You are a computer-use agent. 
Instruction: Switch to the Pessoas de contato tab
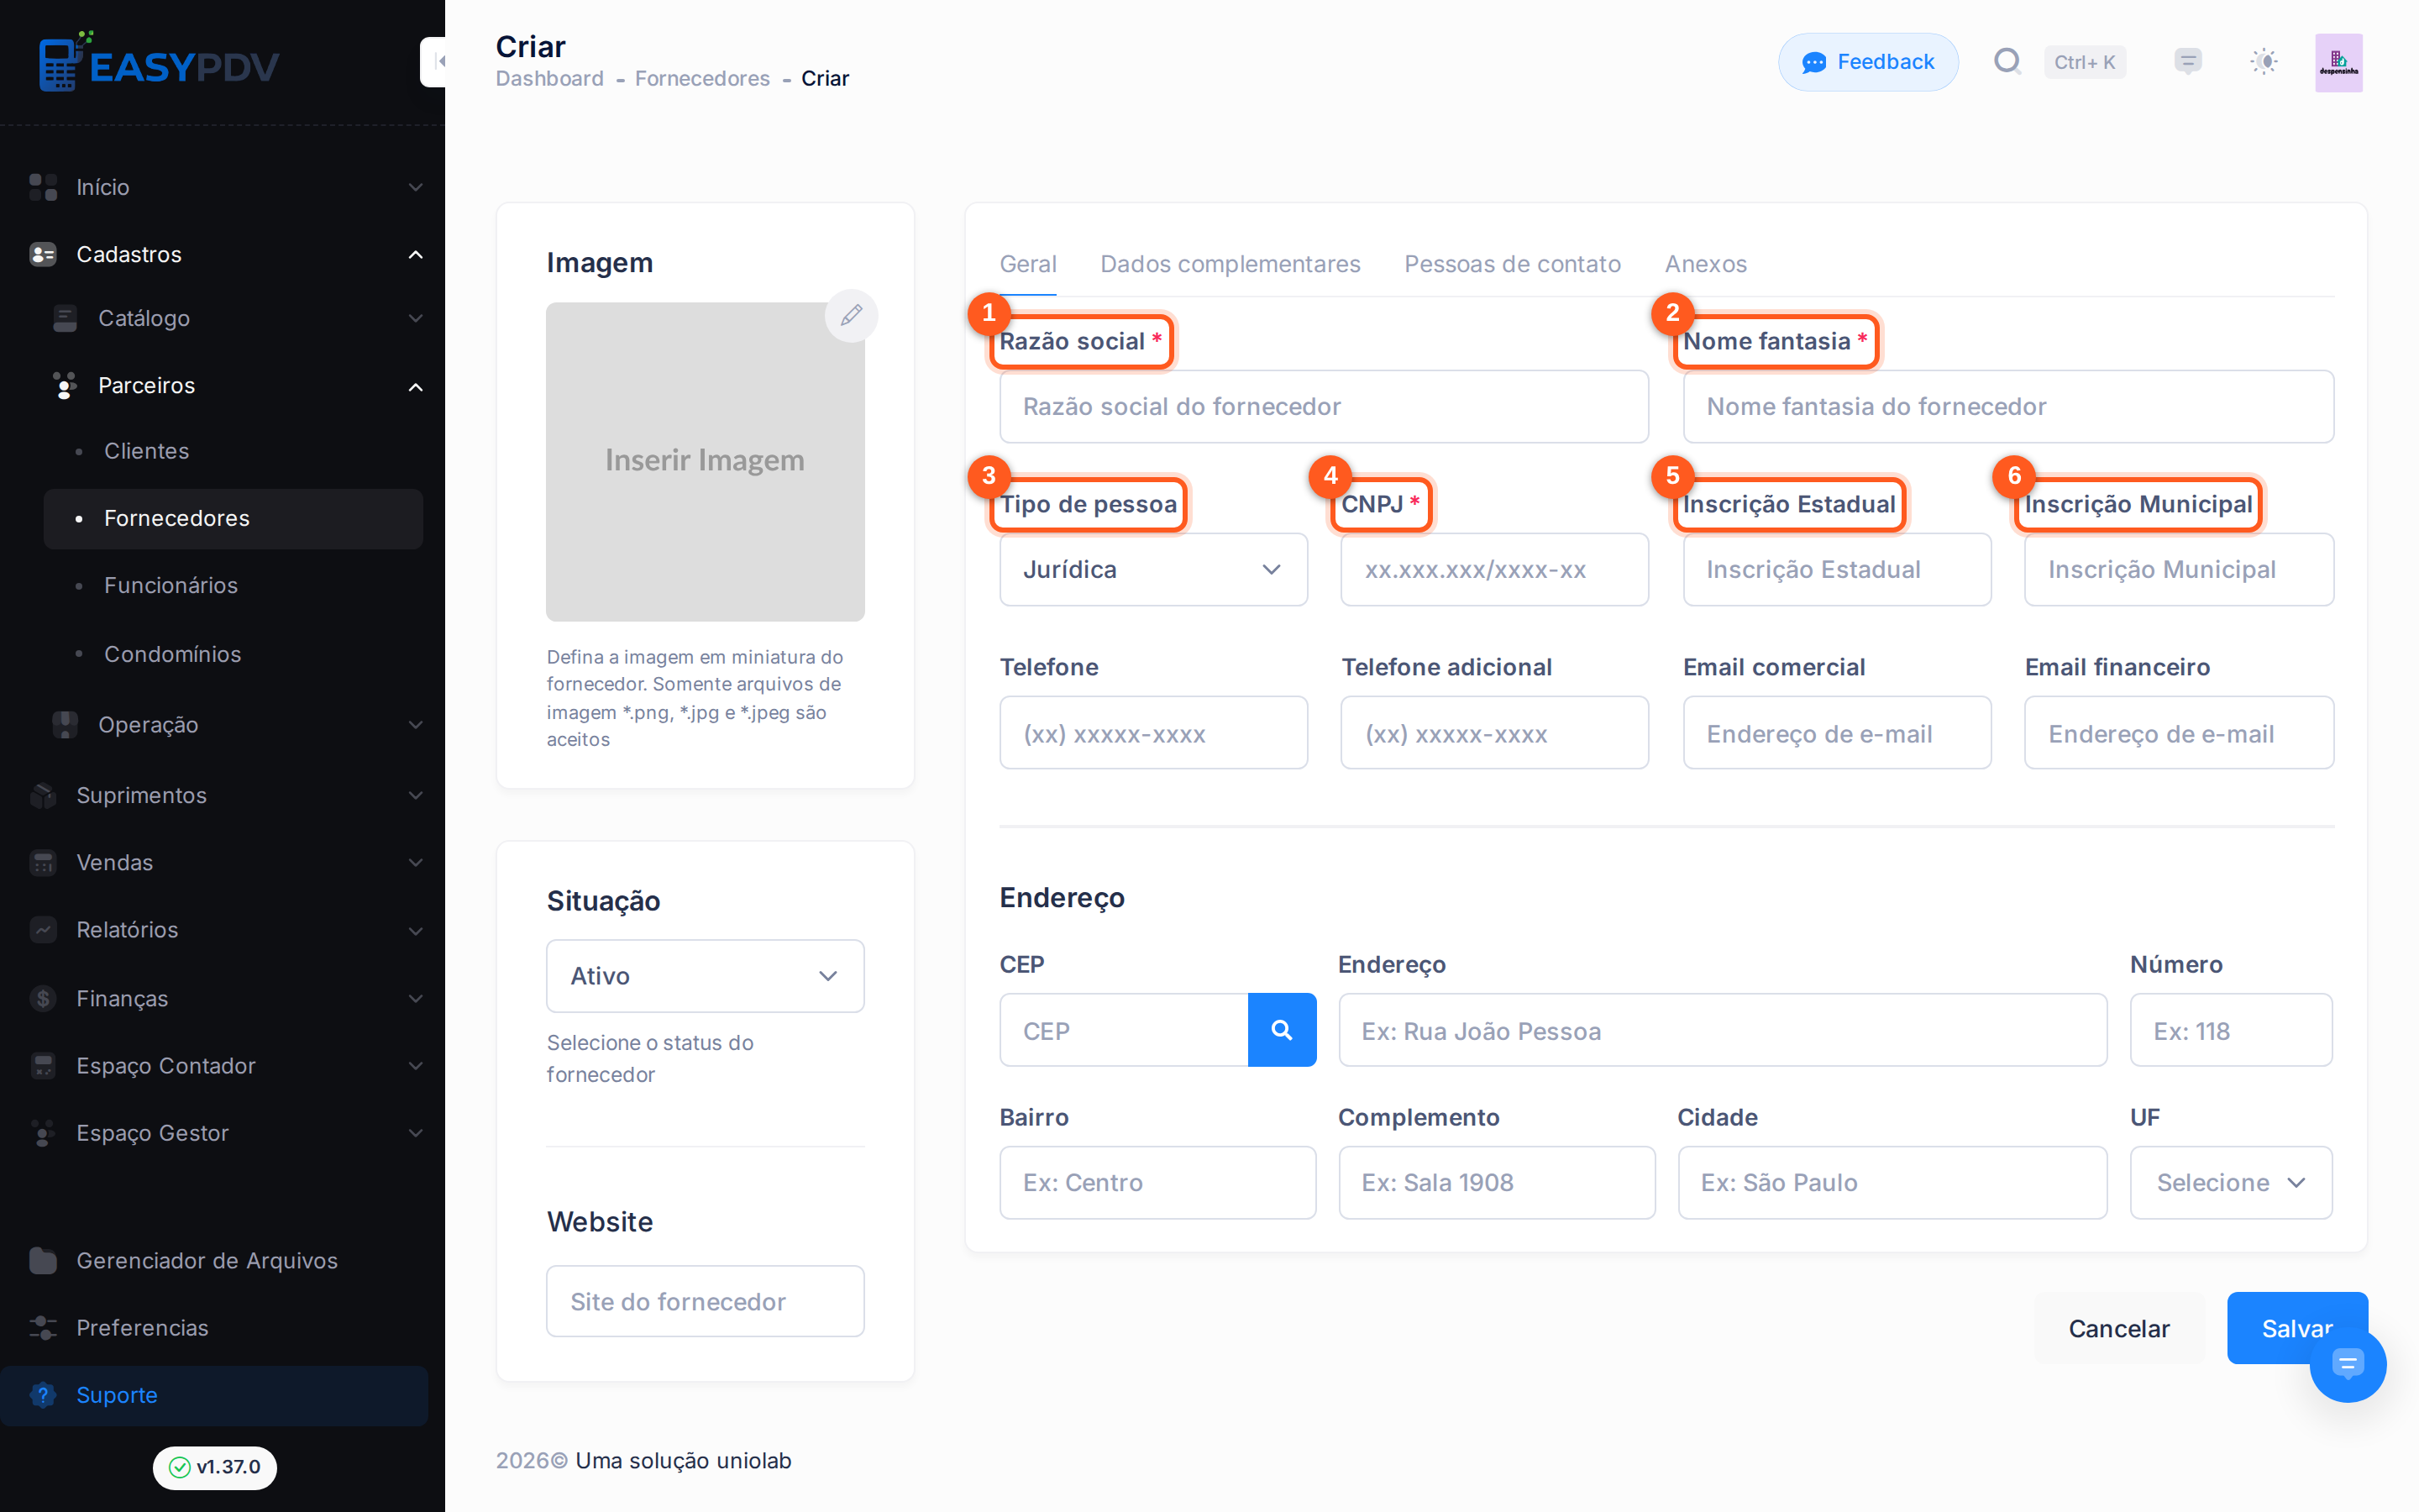1513,264
